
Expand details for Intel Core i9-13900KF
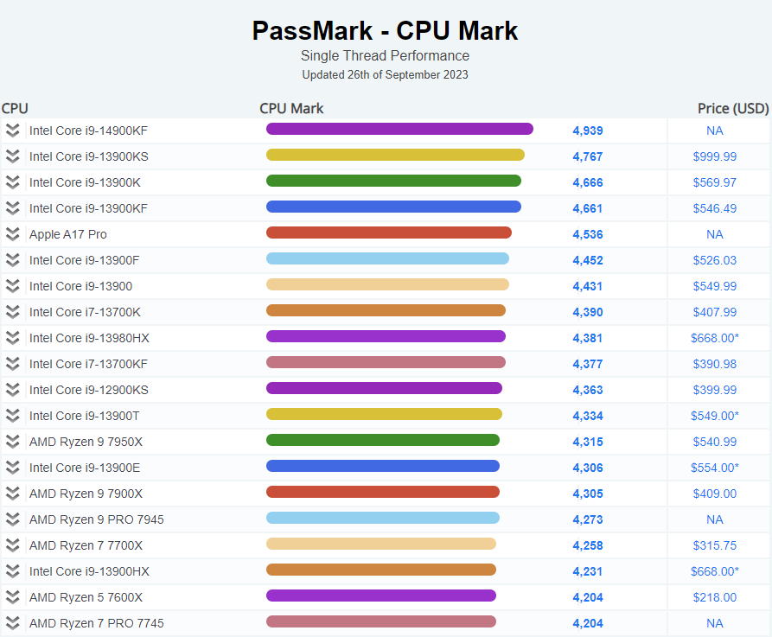13,208
